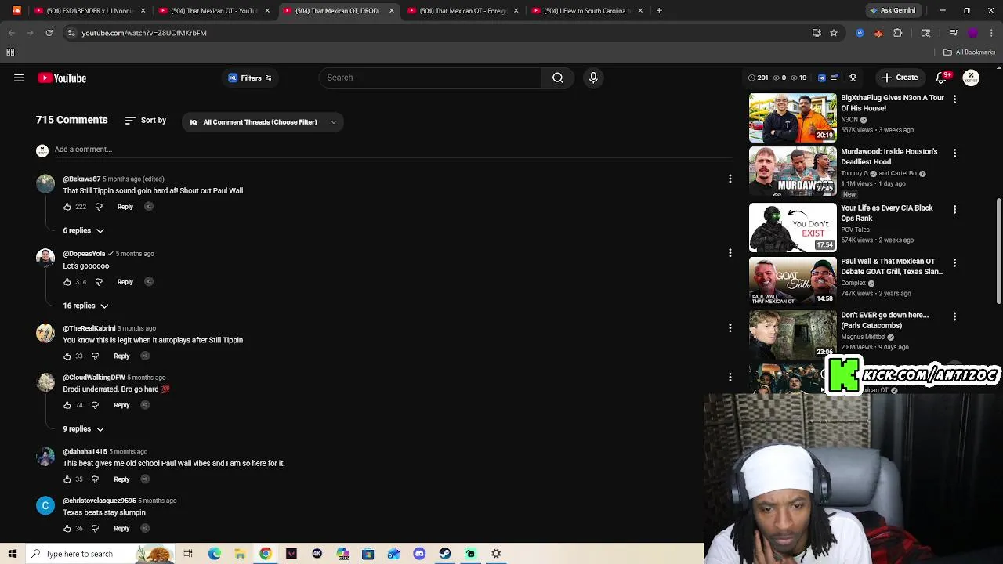Open the Windows Start menu
This screenshot has height=564, width=1003.
pyautogui.click(x=12, y=554)
